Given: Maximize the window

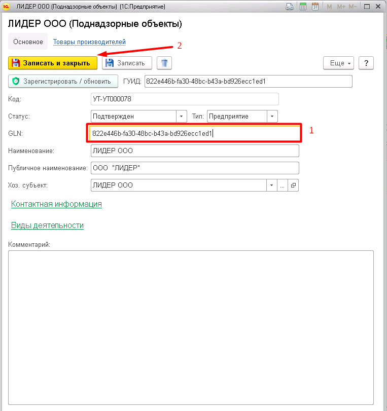Looking at the screenshot, I should click(x=367, y=7).
